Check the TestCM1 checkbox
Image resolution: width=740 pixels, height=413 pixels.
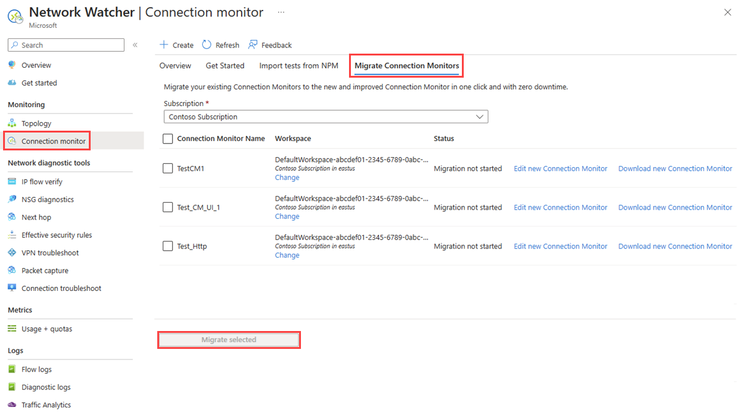(168, 168)
